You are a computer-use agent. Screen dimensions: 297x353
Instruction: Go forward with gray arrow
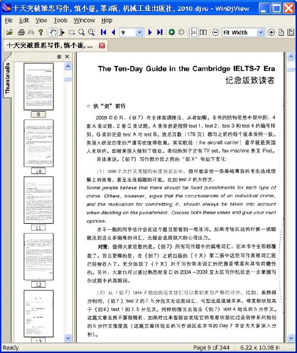pyautogui.click(x=181, y=32)
